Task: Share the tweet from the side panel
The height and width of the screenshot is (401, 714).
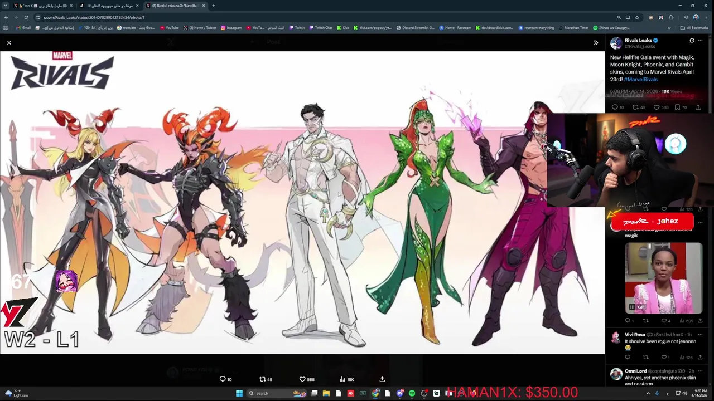Action: tap(698, 107)
